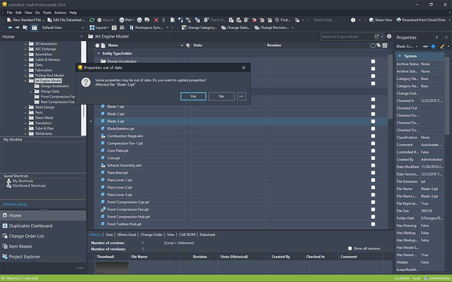Open the File menu
The image size is (452, 282).
10,13
